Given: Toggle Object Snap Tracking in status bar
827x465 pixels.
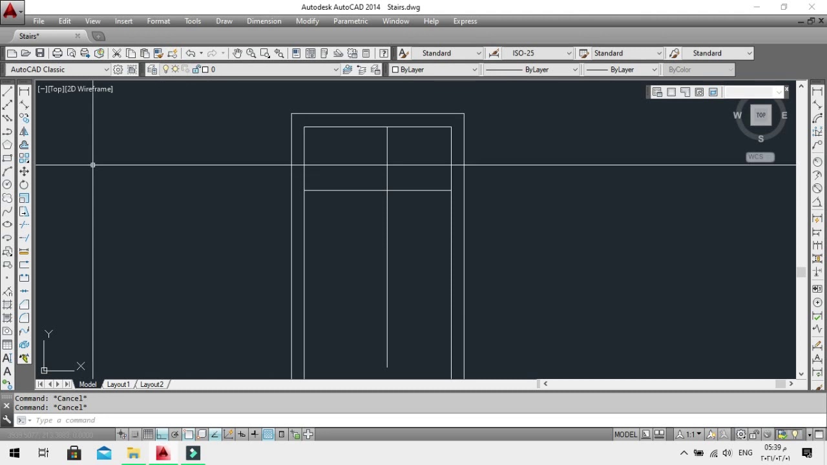Looking at the screenshot, I should pos(215,434).
